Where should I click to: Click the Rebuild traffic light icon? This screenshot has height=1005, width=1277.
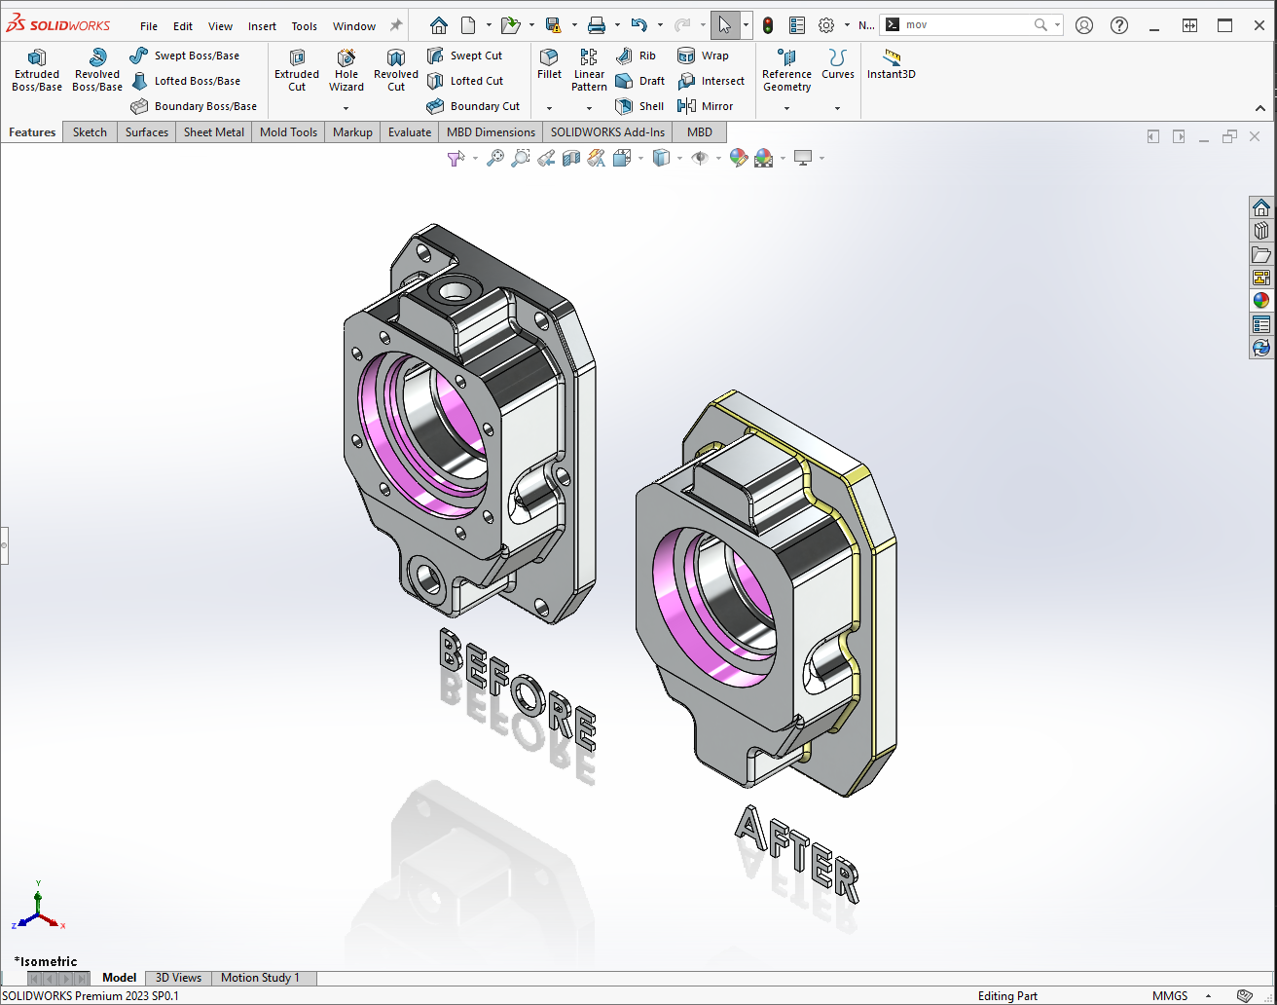click(x=768, y=25)
